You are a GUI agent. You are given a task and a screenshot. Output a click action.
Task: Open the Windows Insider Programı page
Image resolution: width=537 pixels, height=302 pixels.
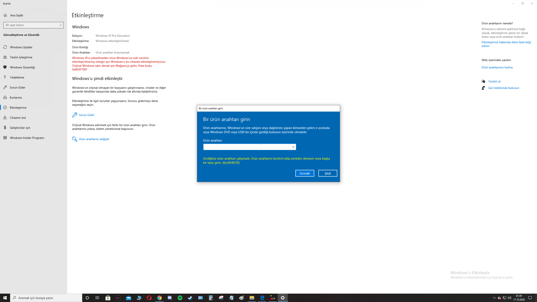tap(27, 138)
